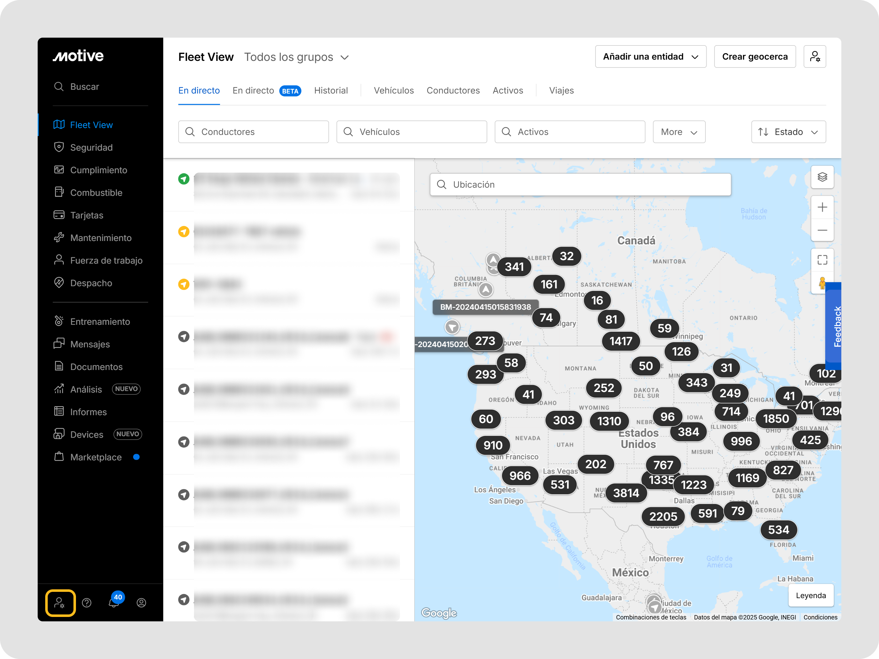The width and height of the screenshot is (879, 659).
Task: Click user settings icon next to Crear geocerca
Action: (x=815, y=57)
